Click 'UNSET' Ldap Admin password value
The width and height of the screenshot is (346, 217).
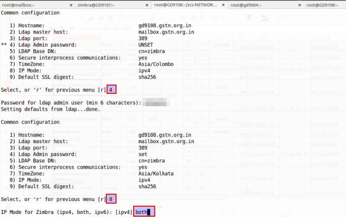146,45
